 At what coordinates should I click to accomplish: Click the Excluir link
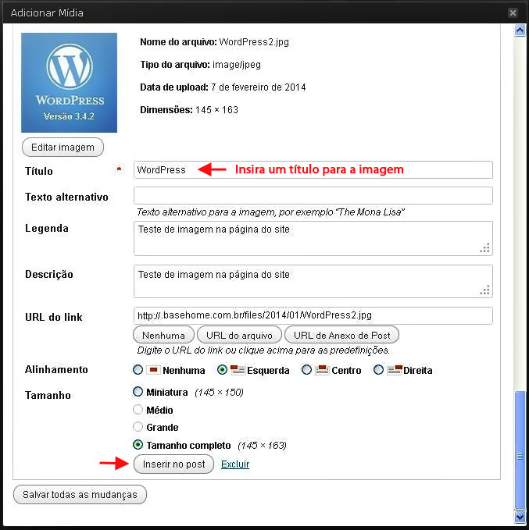(x=235, y=464)
